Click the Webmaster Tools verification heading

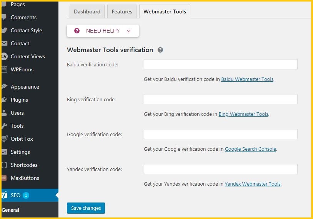click(x=110, y=50)
